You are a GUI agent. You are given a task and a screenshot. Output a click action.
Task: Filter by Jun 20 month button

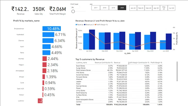click(x=172, y=8)
